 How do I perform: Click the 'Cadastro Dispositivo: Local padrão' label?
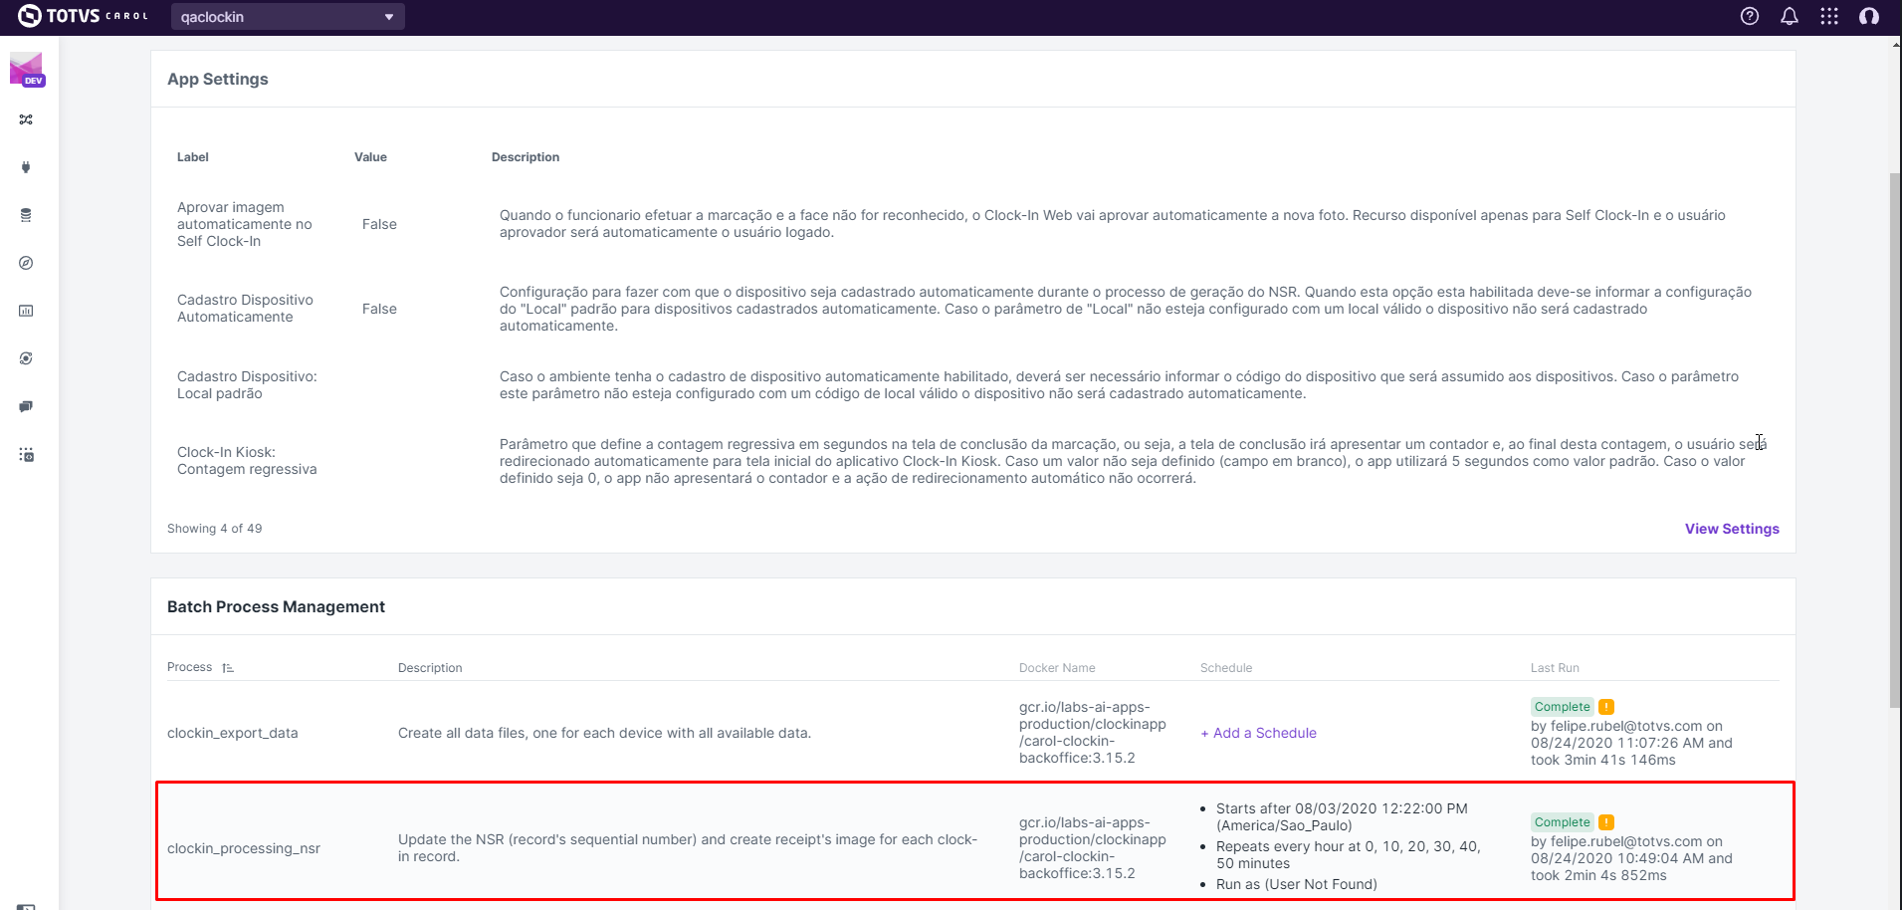tap(247, 385)
